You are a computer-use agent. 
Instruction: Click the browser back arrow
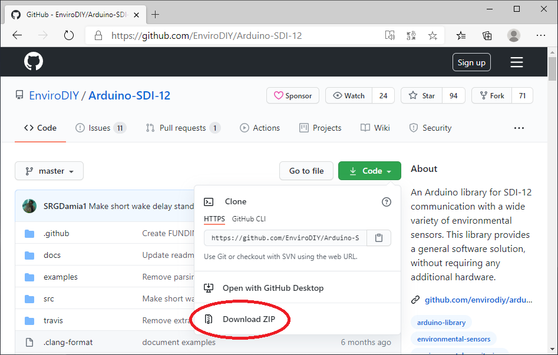tap(17, 35)
